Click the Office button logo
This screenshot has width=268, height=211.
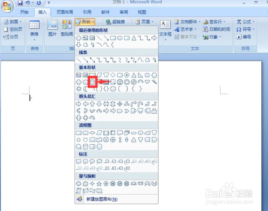7,6
